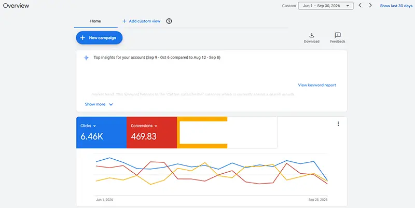Open the chart three-dot options menu
Viewport: 415px width, 208px height.
pos(338,124)
